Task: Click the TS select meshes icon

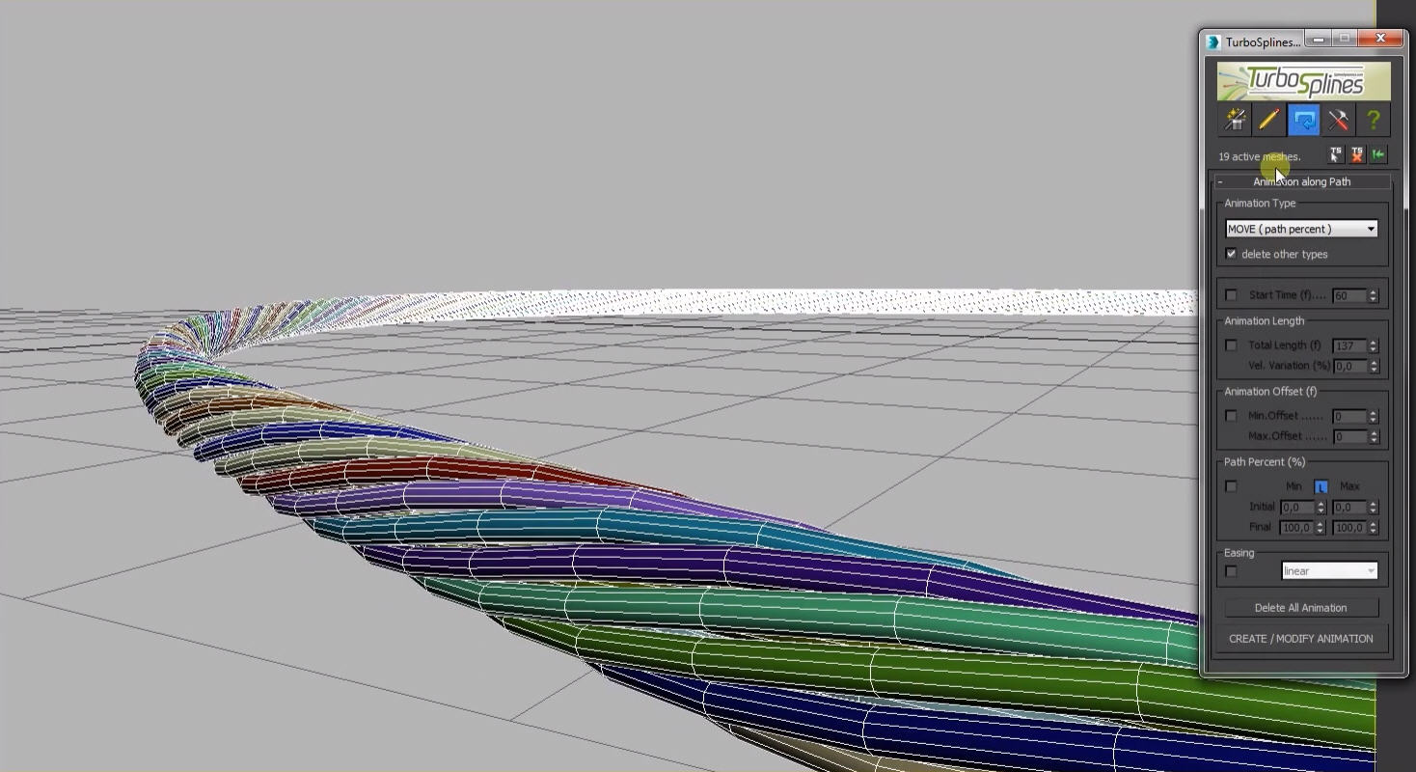Action: (x=1336, y=154)
